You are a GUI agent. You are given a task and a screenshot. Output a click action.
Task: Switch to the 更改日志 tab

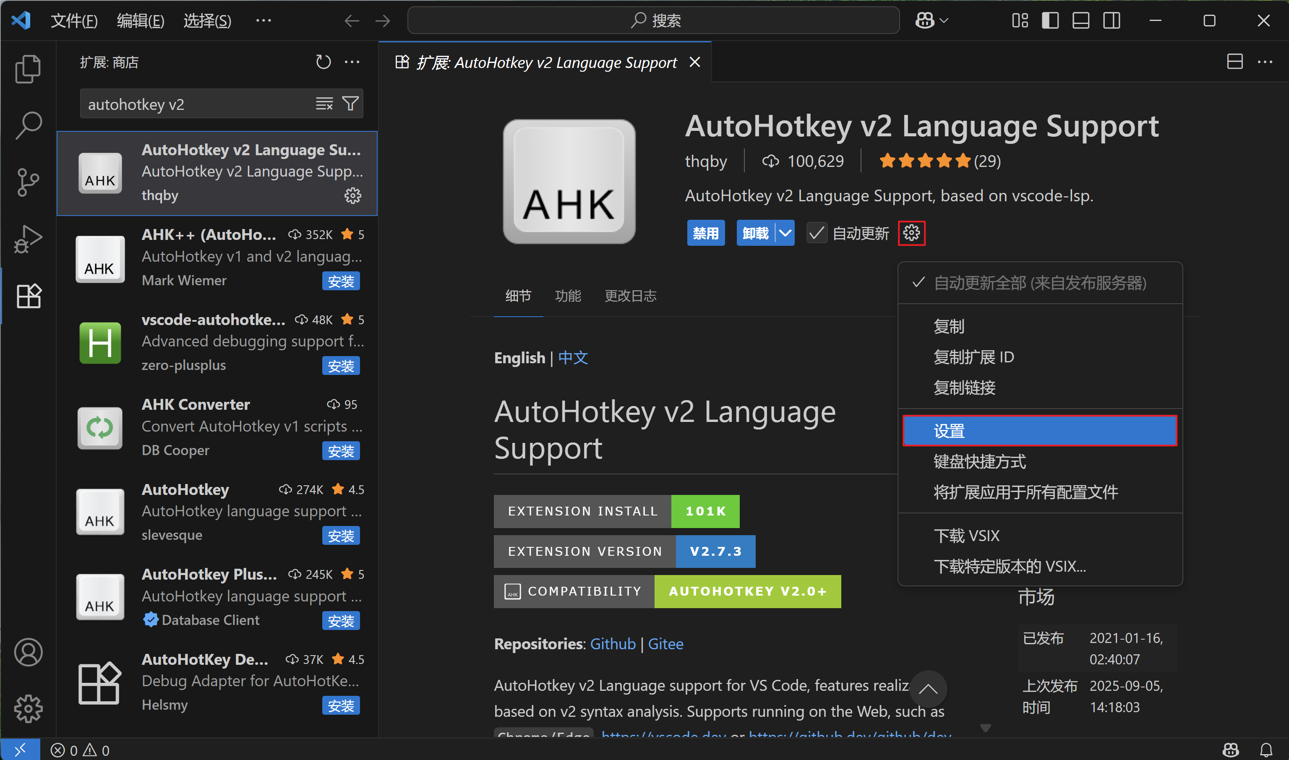[630, 296]
